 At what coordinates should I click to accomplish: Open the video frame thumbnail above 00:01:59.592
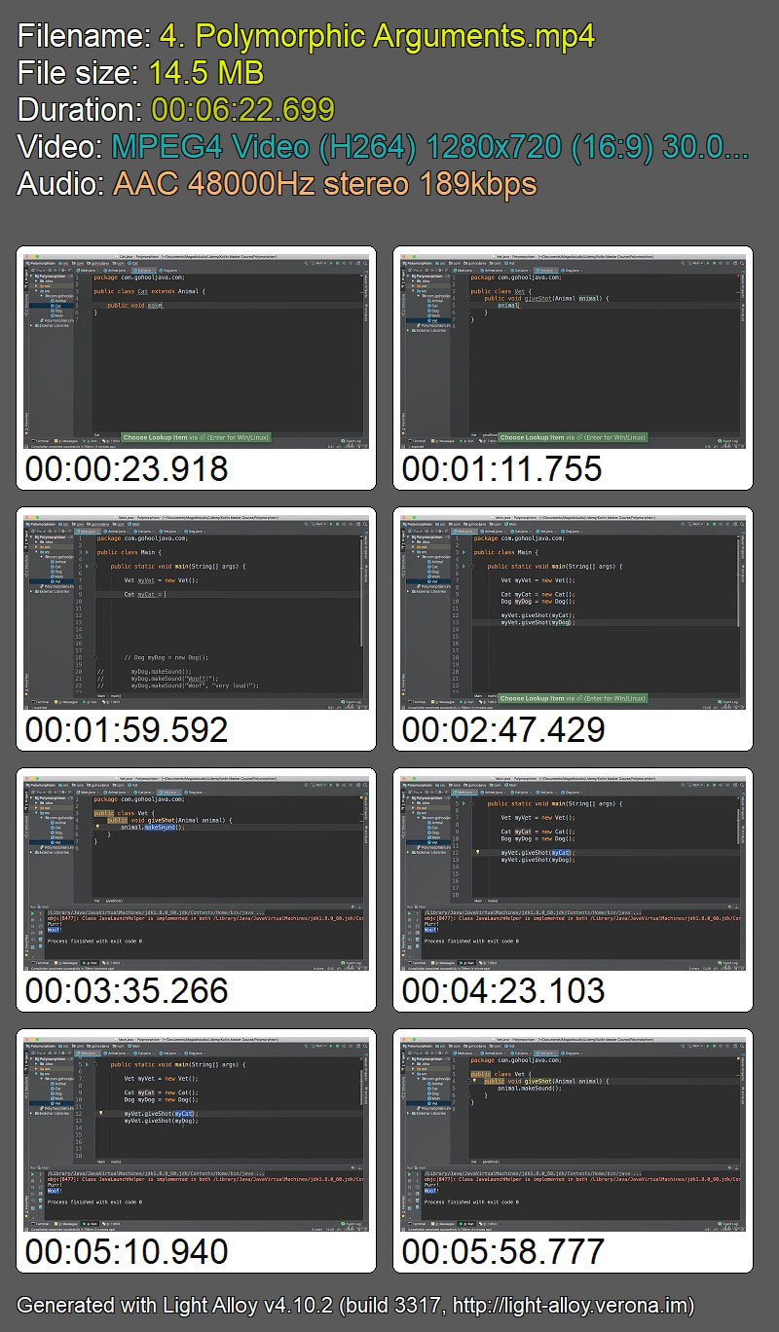[195, 611]
